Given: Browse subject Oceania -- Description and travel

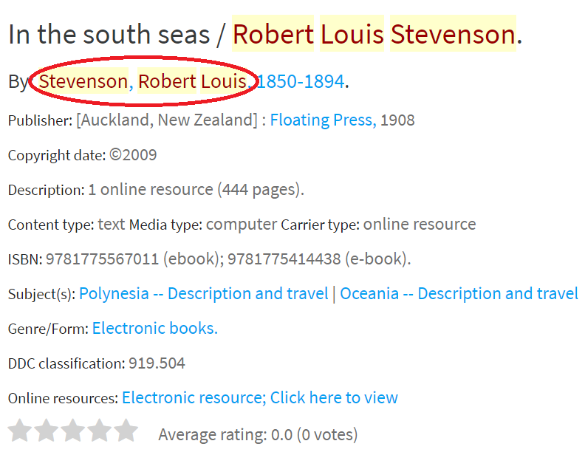Looking at the screenshot, I should 459,293.
